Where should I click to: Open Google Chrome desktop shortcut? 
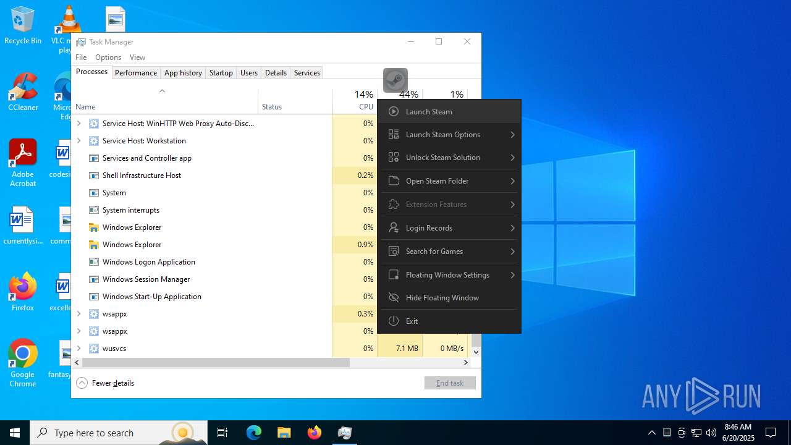(23, 363)
